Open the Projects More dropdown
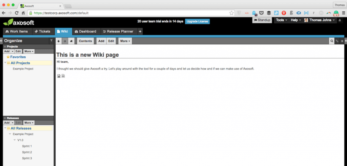The width and height of the screenshot is (347, 166). click(29, 51)
